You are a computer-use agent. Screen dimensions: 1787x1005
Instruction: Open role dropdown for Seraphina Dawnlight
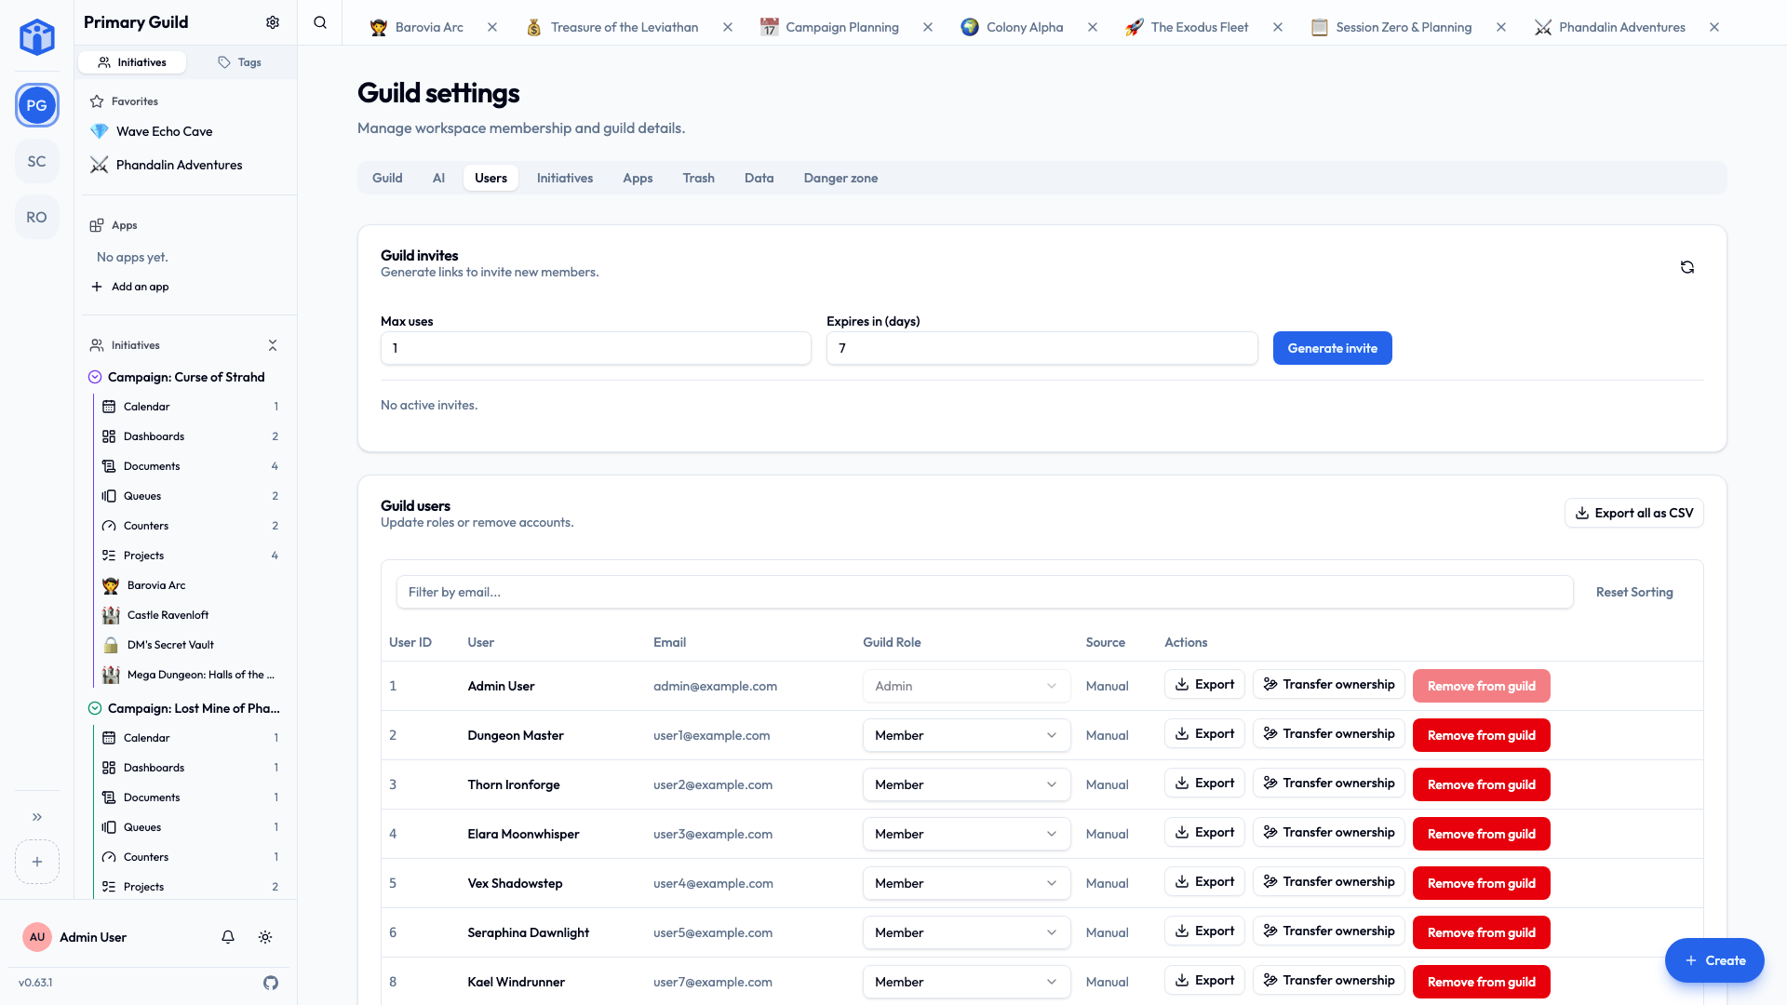point(966,932)
